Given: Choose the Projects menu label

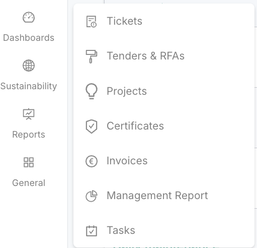Looking at the screenshot, I should tap(127, 91).
